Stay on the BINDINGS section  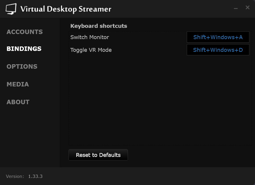(x=24, y=49)
